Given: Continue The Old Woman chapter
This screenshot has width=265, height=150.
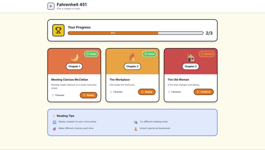Looking at the screenshot, I should click(204, 92).
